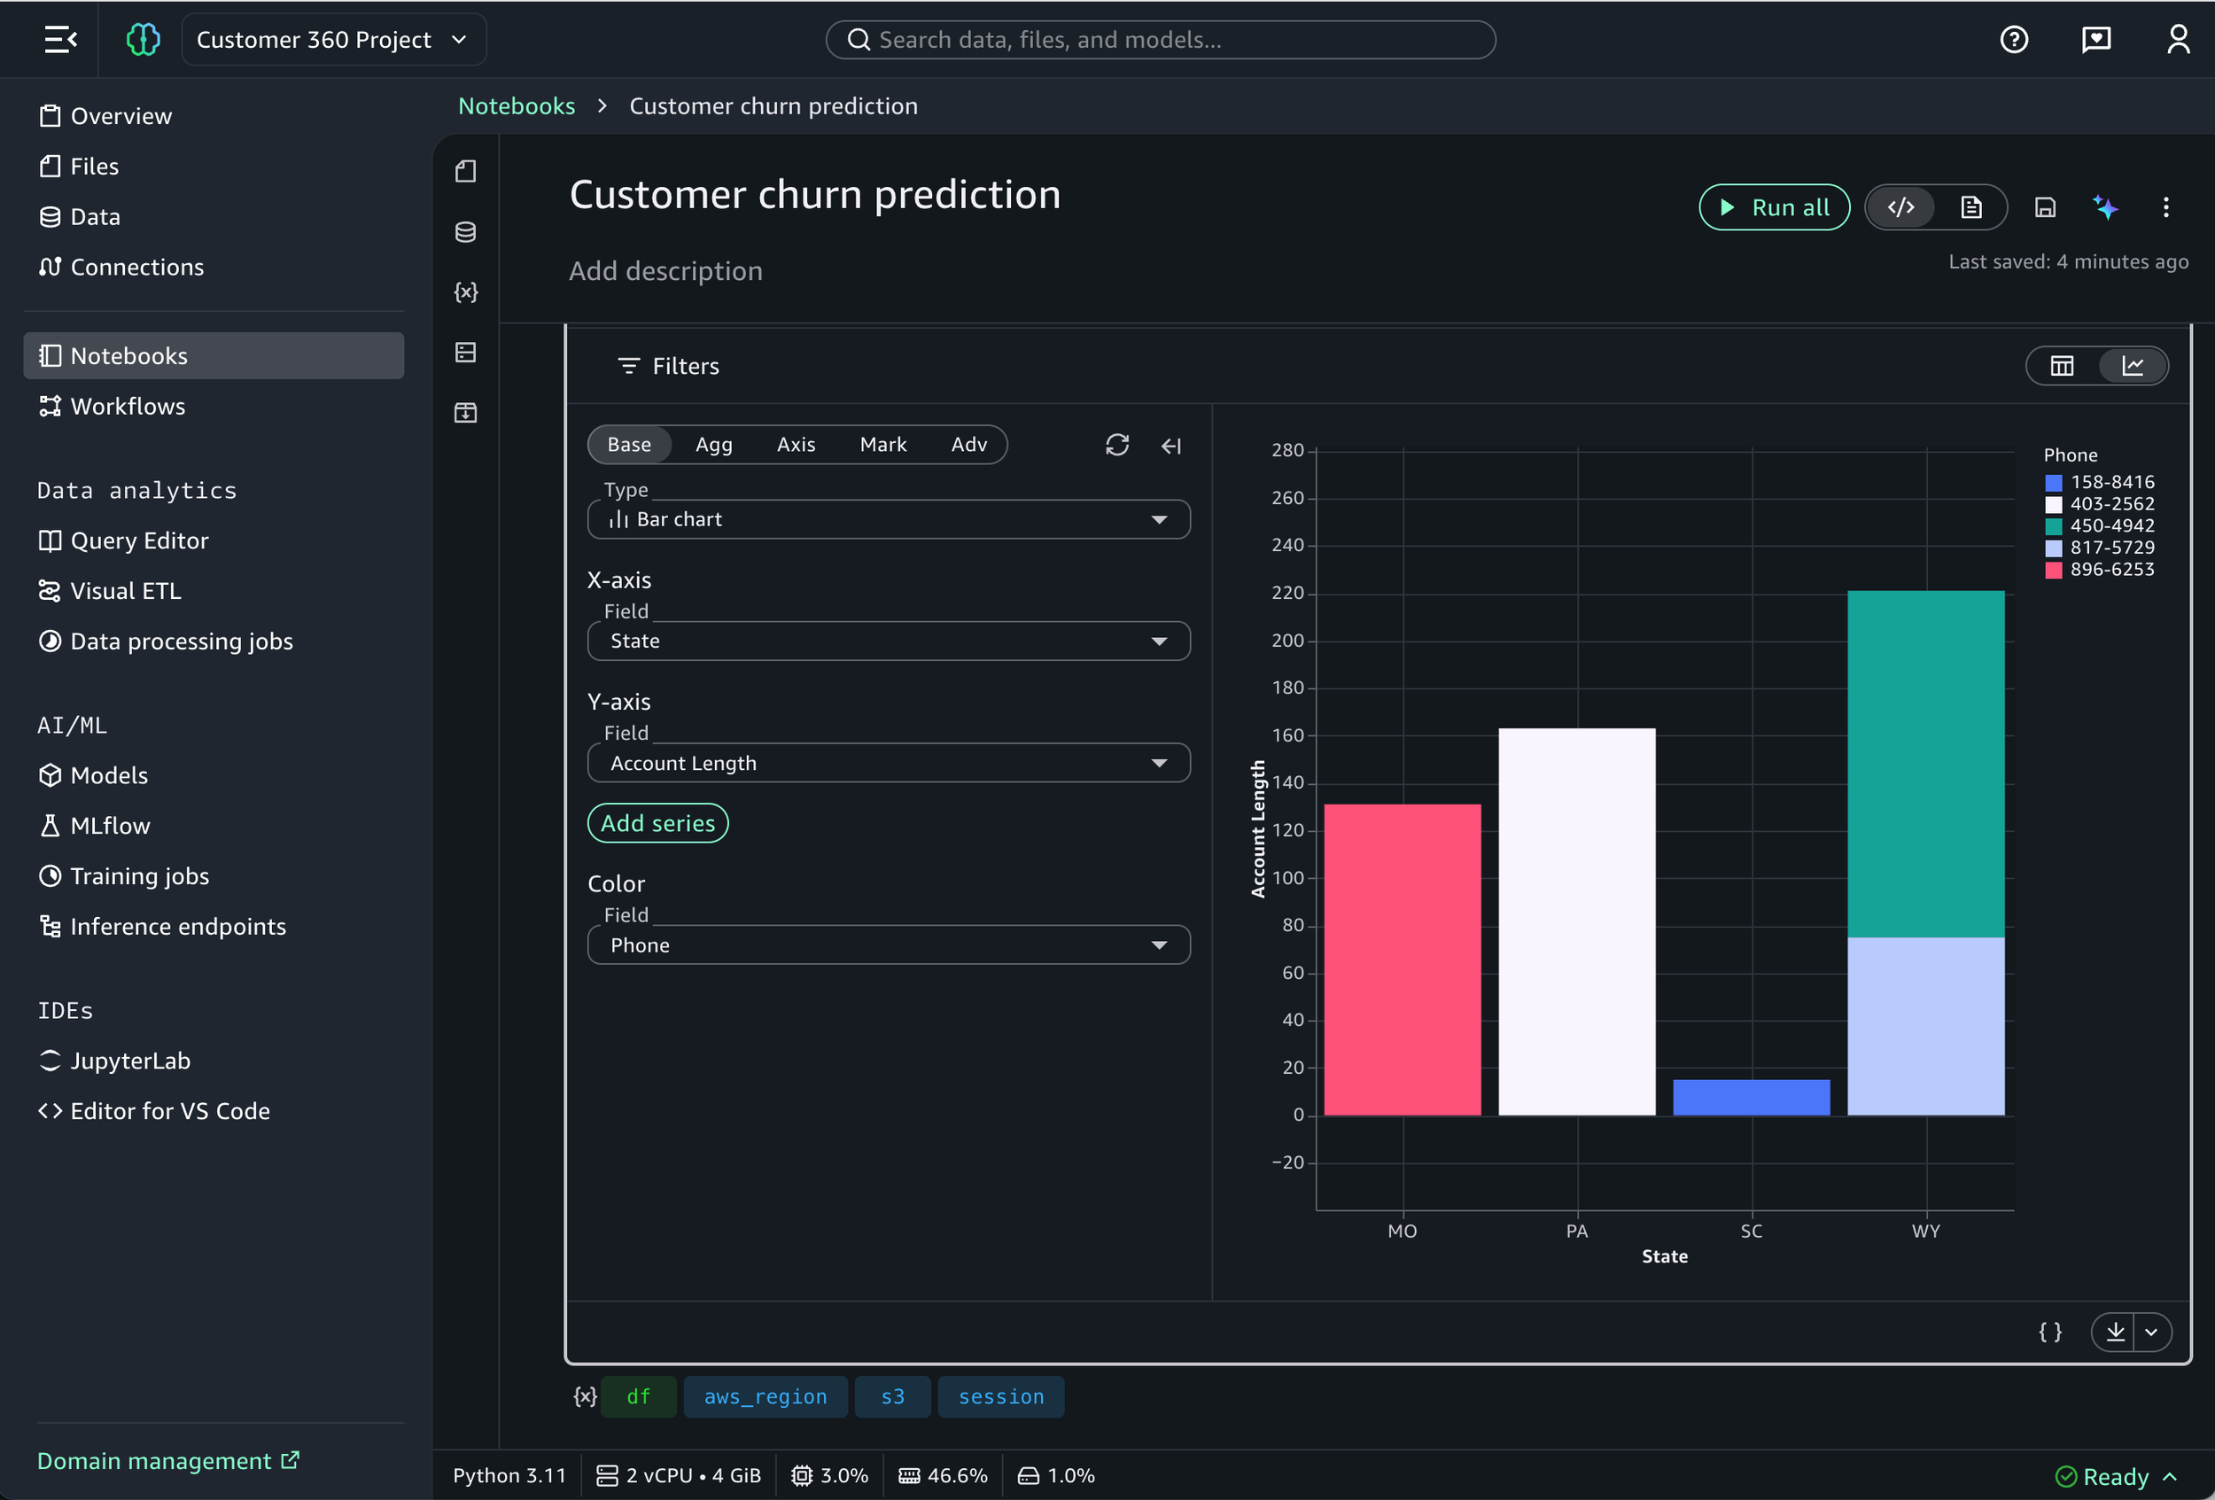Change the Color field dropdown set to Phone

click(x=889, y=944)
